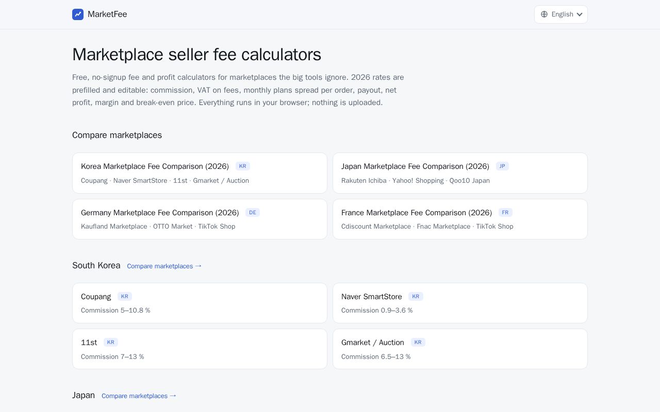Click the KR badge beside 11st

pyautogui.click(x=111, y=342)
